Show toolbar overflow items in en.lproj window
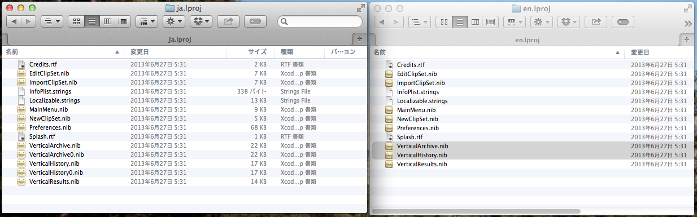 click(688, 23)
